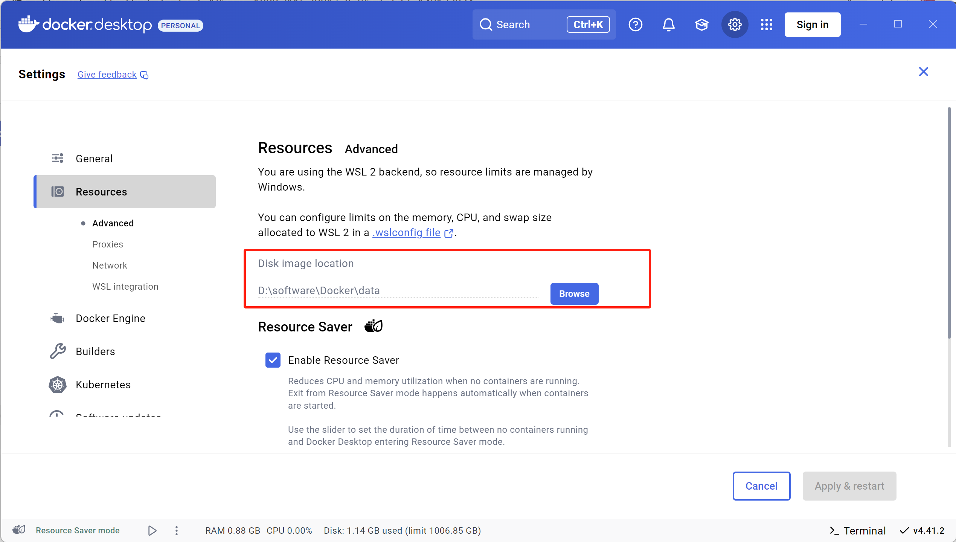Open the three-dot menu in status bar
This screenshot has height=542, width=956.
pyautogui.click(x=177, y=530)
